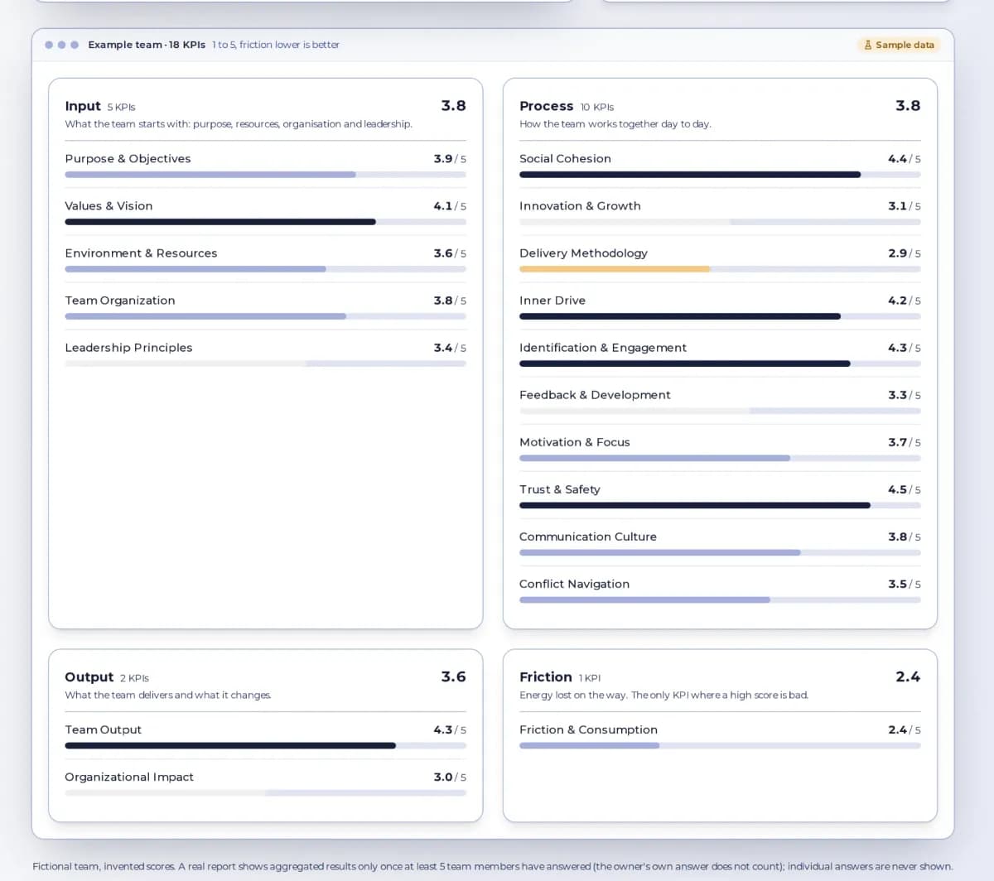Click the Trust & Safety label

pos(560,489)
